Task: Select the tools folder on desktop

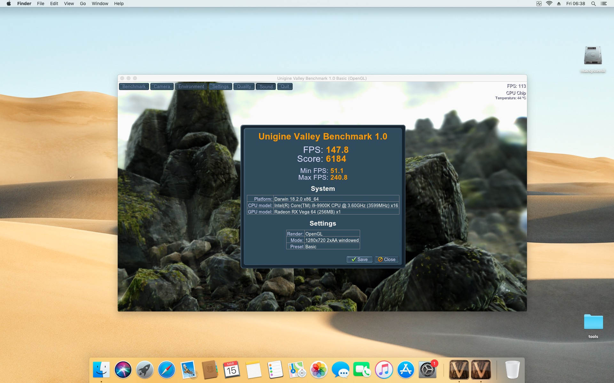Action: (x=593, y=322)
